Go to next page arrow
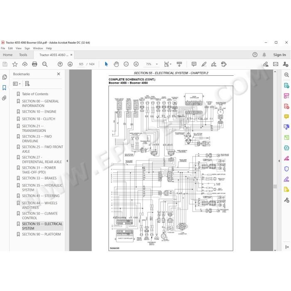This screenshot has height=291, width=291. [70, 64]
